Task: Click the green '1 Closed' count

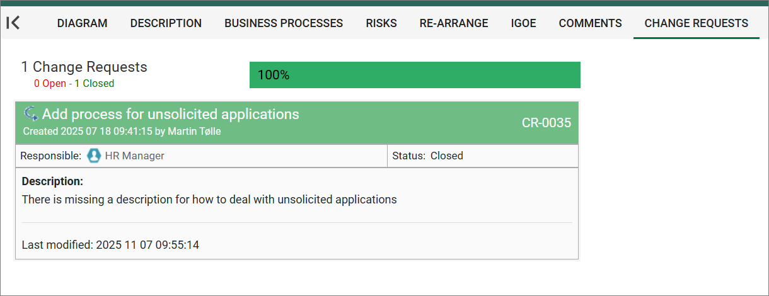Action: tap(95, 84)
